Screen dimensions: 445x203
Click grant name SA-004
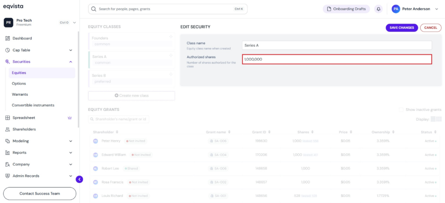[218, 155]
